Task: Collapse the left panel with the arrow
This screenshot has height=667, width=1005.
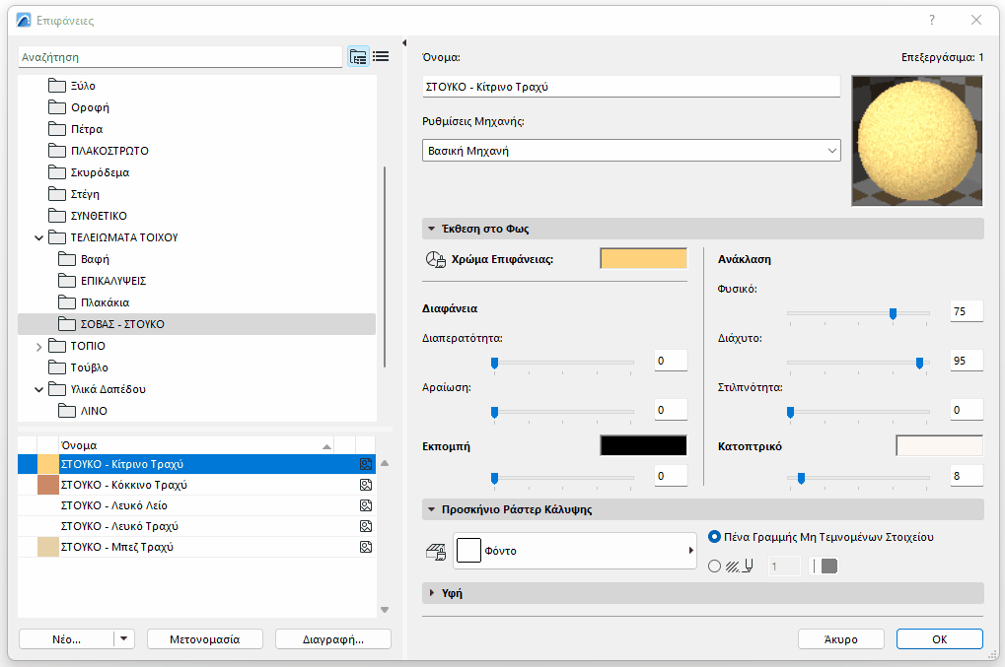Action: tap(404, 43)
